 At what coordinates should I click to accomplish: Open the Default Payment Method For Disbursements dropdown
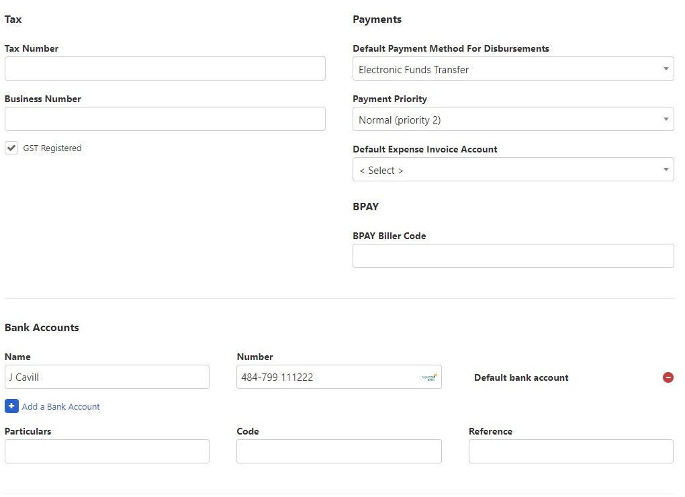(x=513, y=69)
